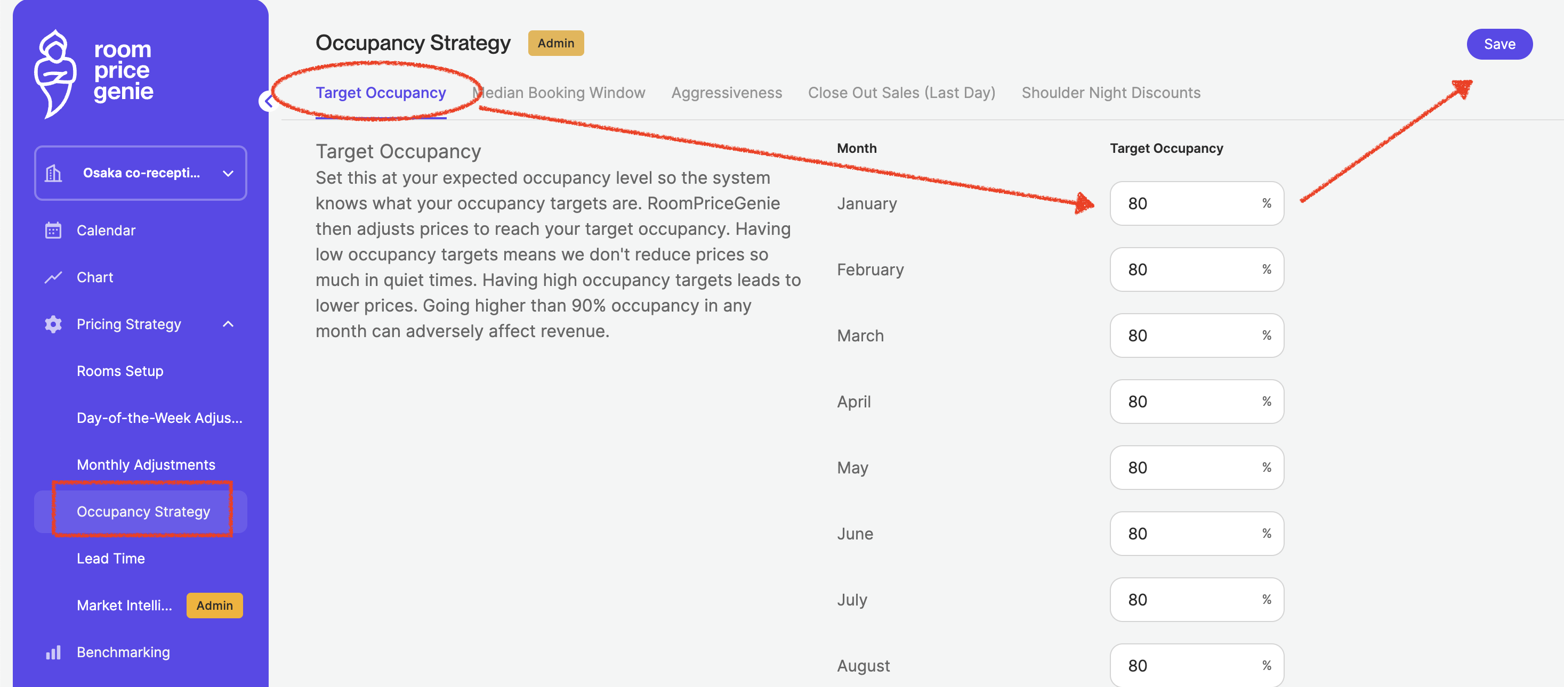Switch to Median Booking Window tab
The image size is (1564, 687).
(x=559, y=93)
